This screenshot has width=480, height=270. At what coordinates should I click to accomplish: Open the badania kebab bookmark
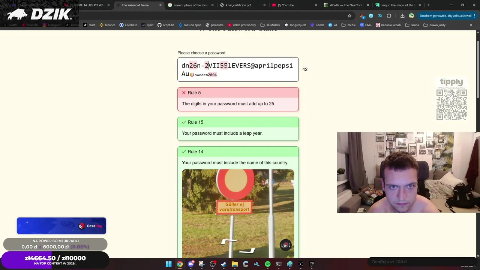[x=388, y=25]
